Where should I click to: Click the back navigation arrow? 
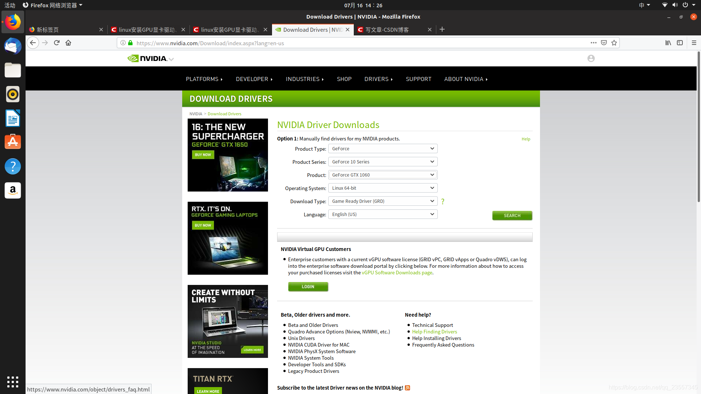32,43
